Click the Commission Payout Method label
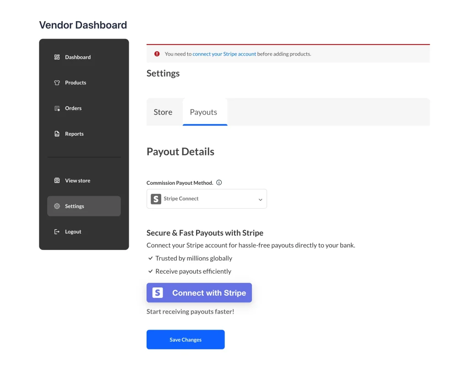This screenshot has width=469, height=375. click(180, 183)
